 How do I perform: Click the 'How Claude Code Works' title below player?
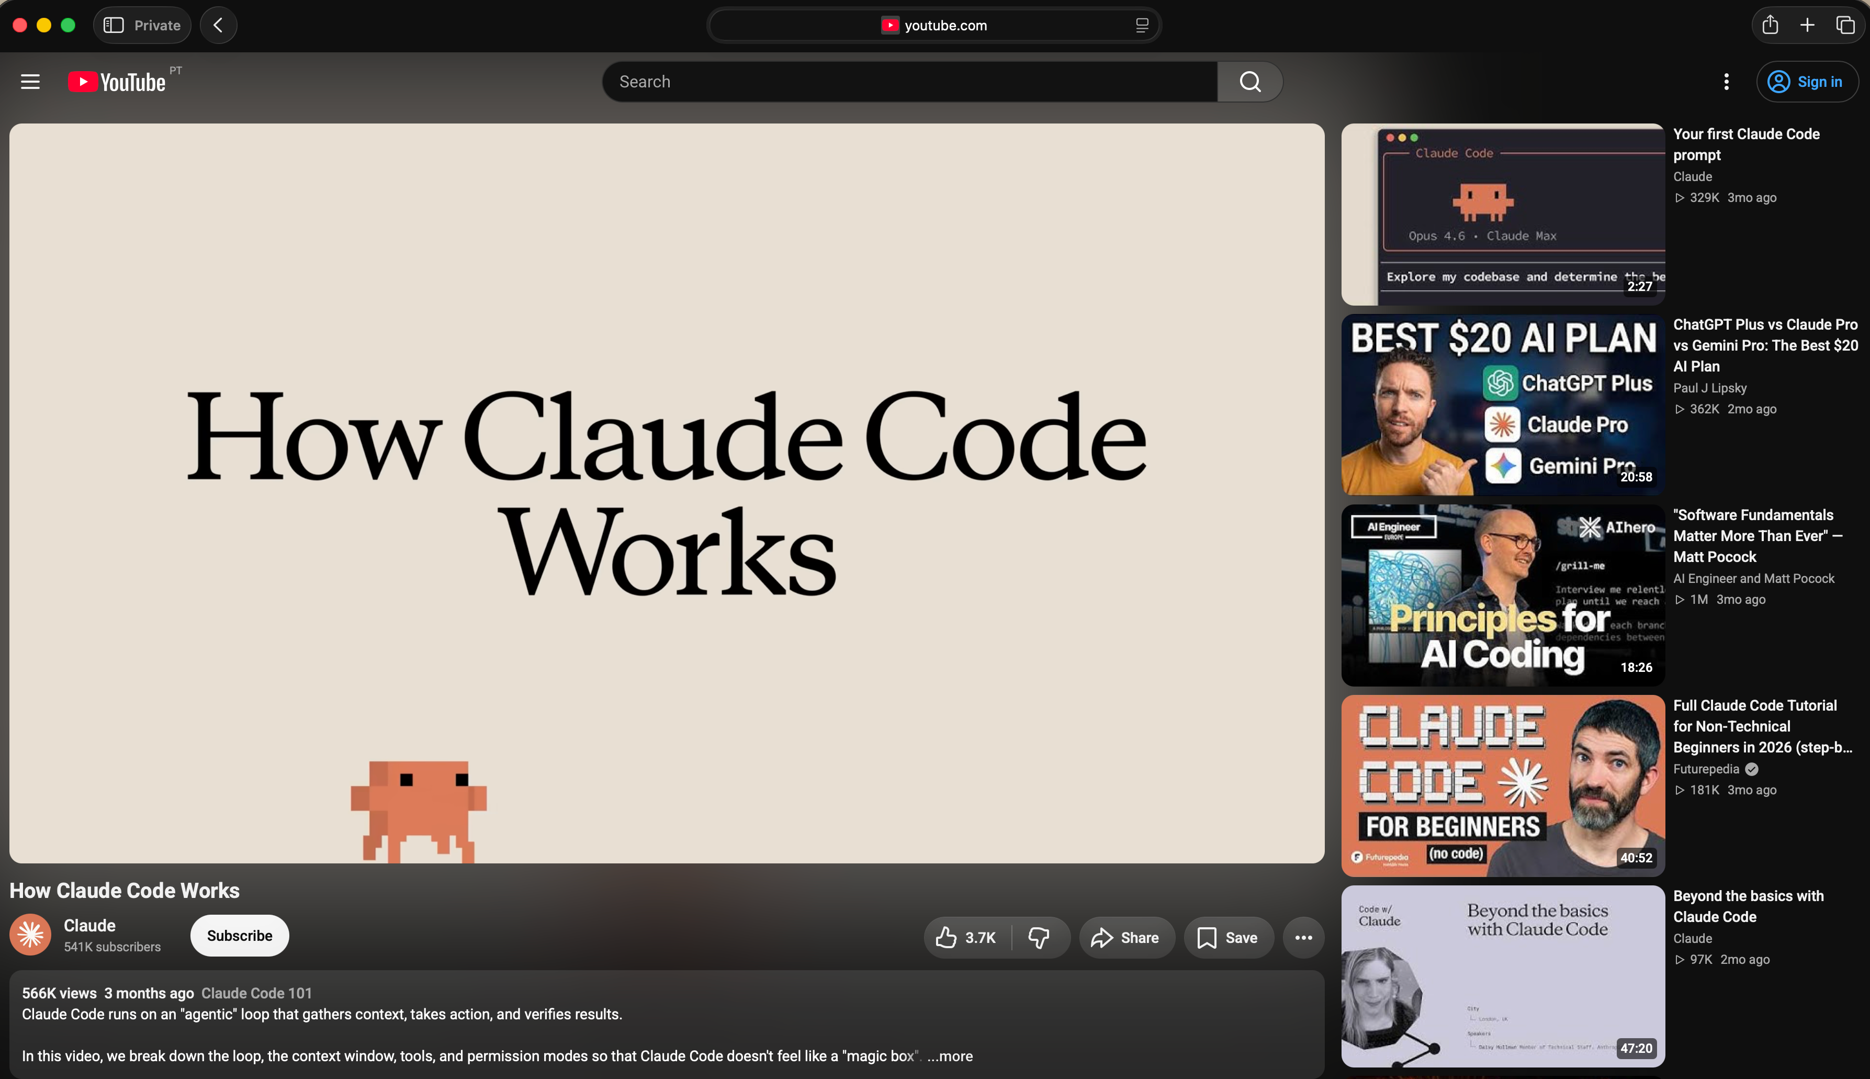coord(125,890)
